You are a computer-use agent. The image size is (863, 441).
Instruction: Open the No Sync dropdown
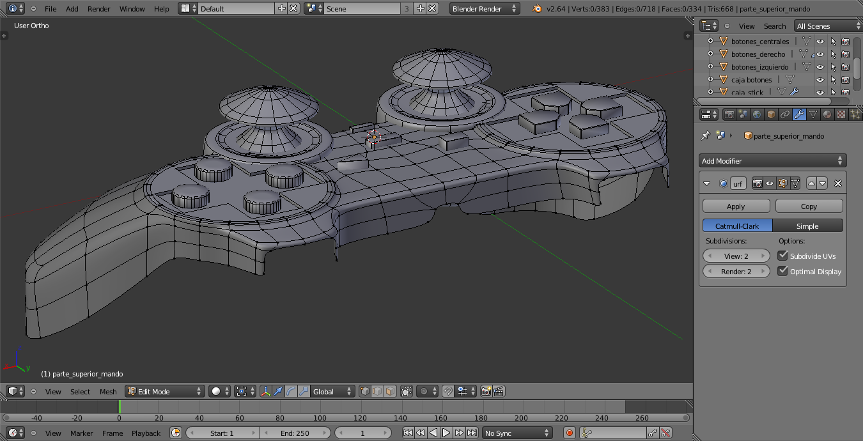(517, 433)
